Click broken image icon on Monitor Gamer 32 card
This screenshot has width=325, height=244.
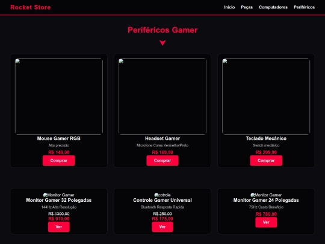(x=45, y=195)
